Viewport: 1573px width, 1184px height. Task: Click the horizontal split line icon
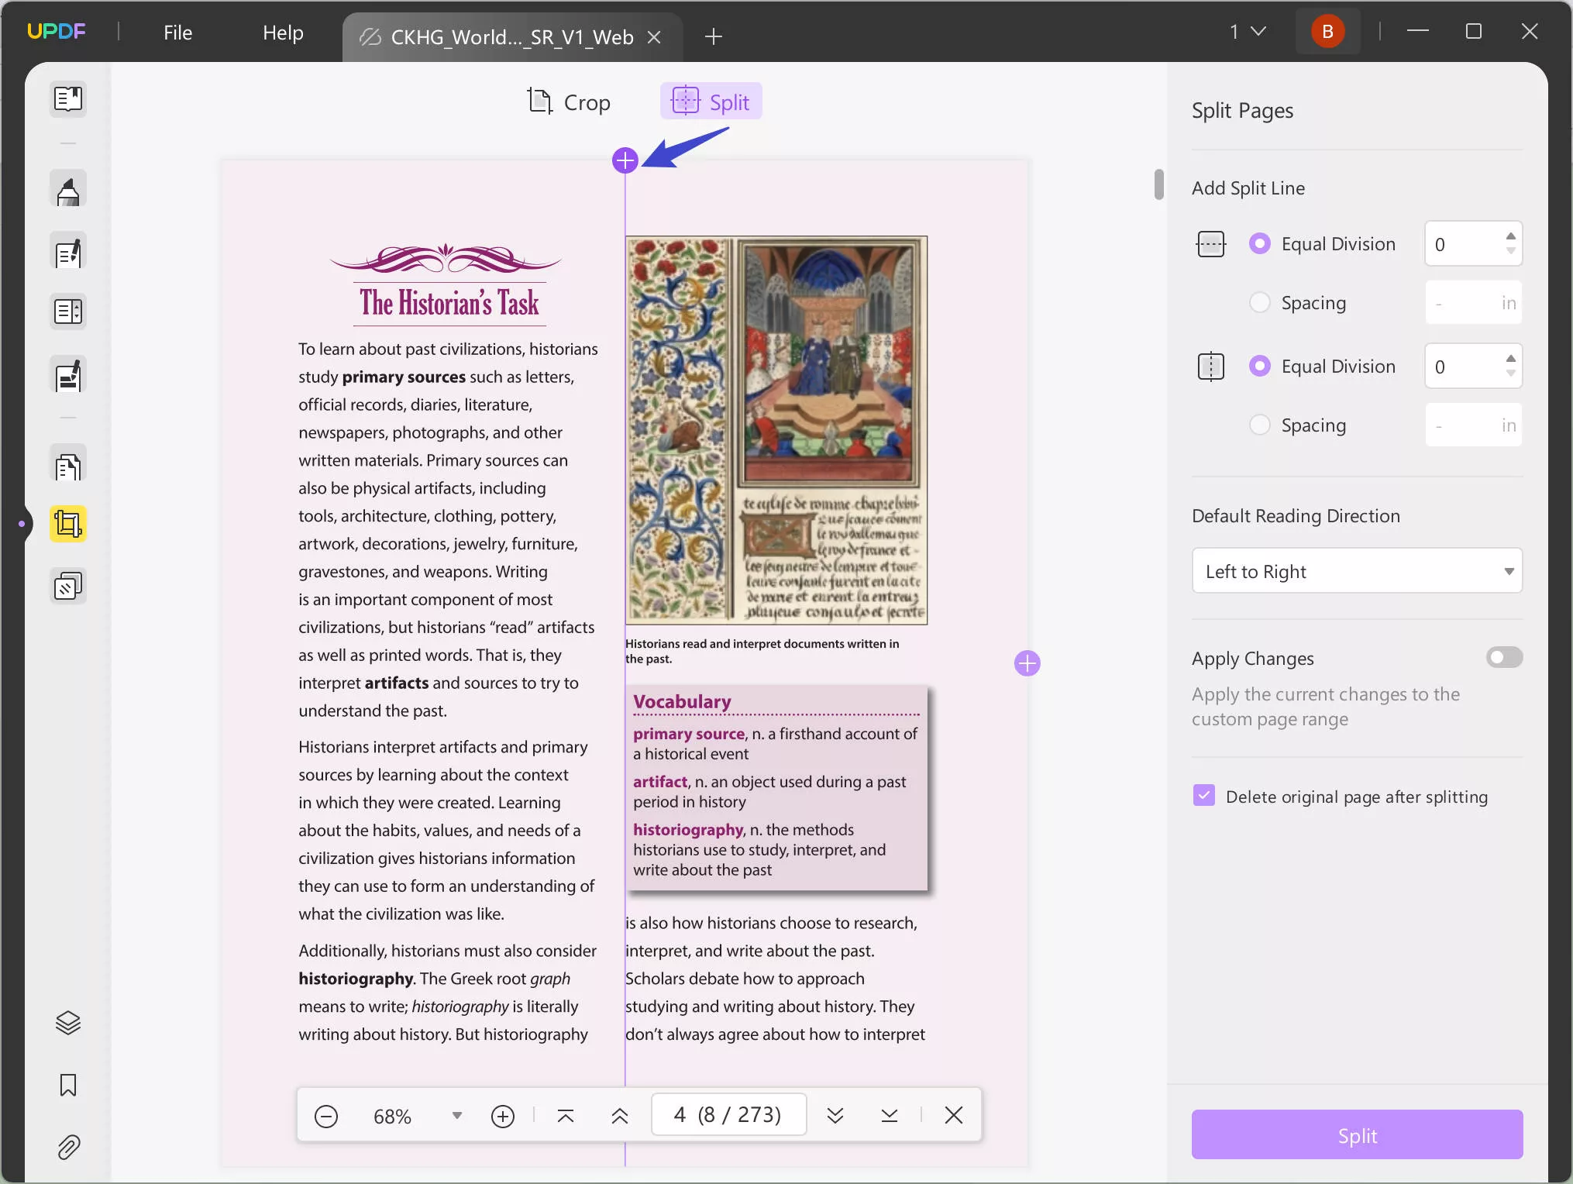pos(1210,244)
